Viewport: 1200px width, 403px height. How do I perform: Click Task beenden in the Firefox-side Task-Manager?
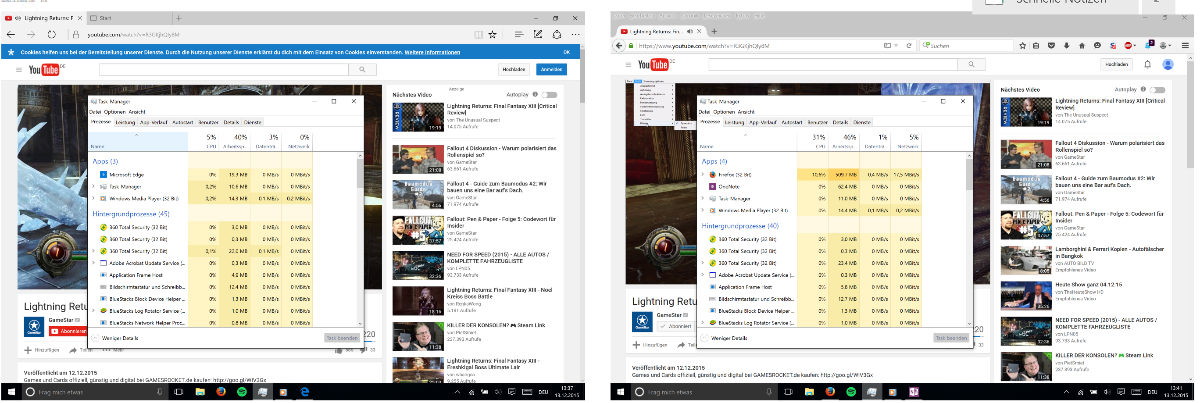click(951, 338)
